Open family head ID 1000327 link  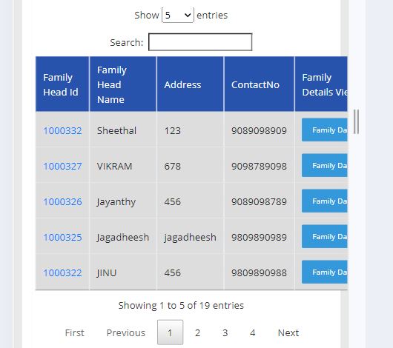62,167
